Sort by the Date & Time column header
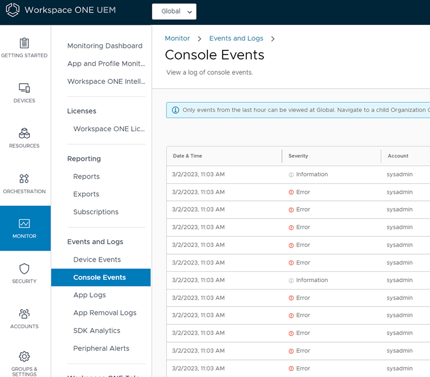The width and height of the screenshot is (430, 377). coord(187,156)
